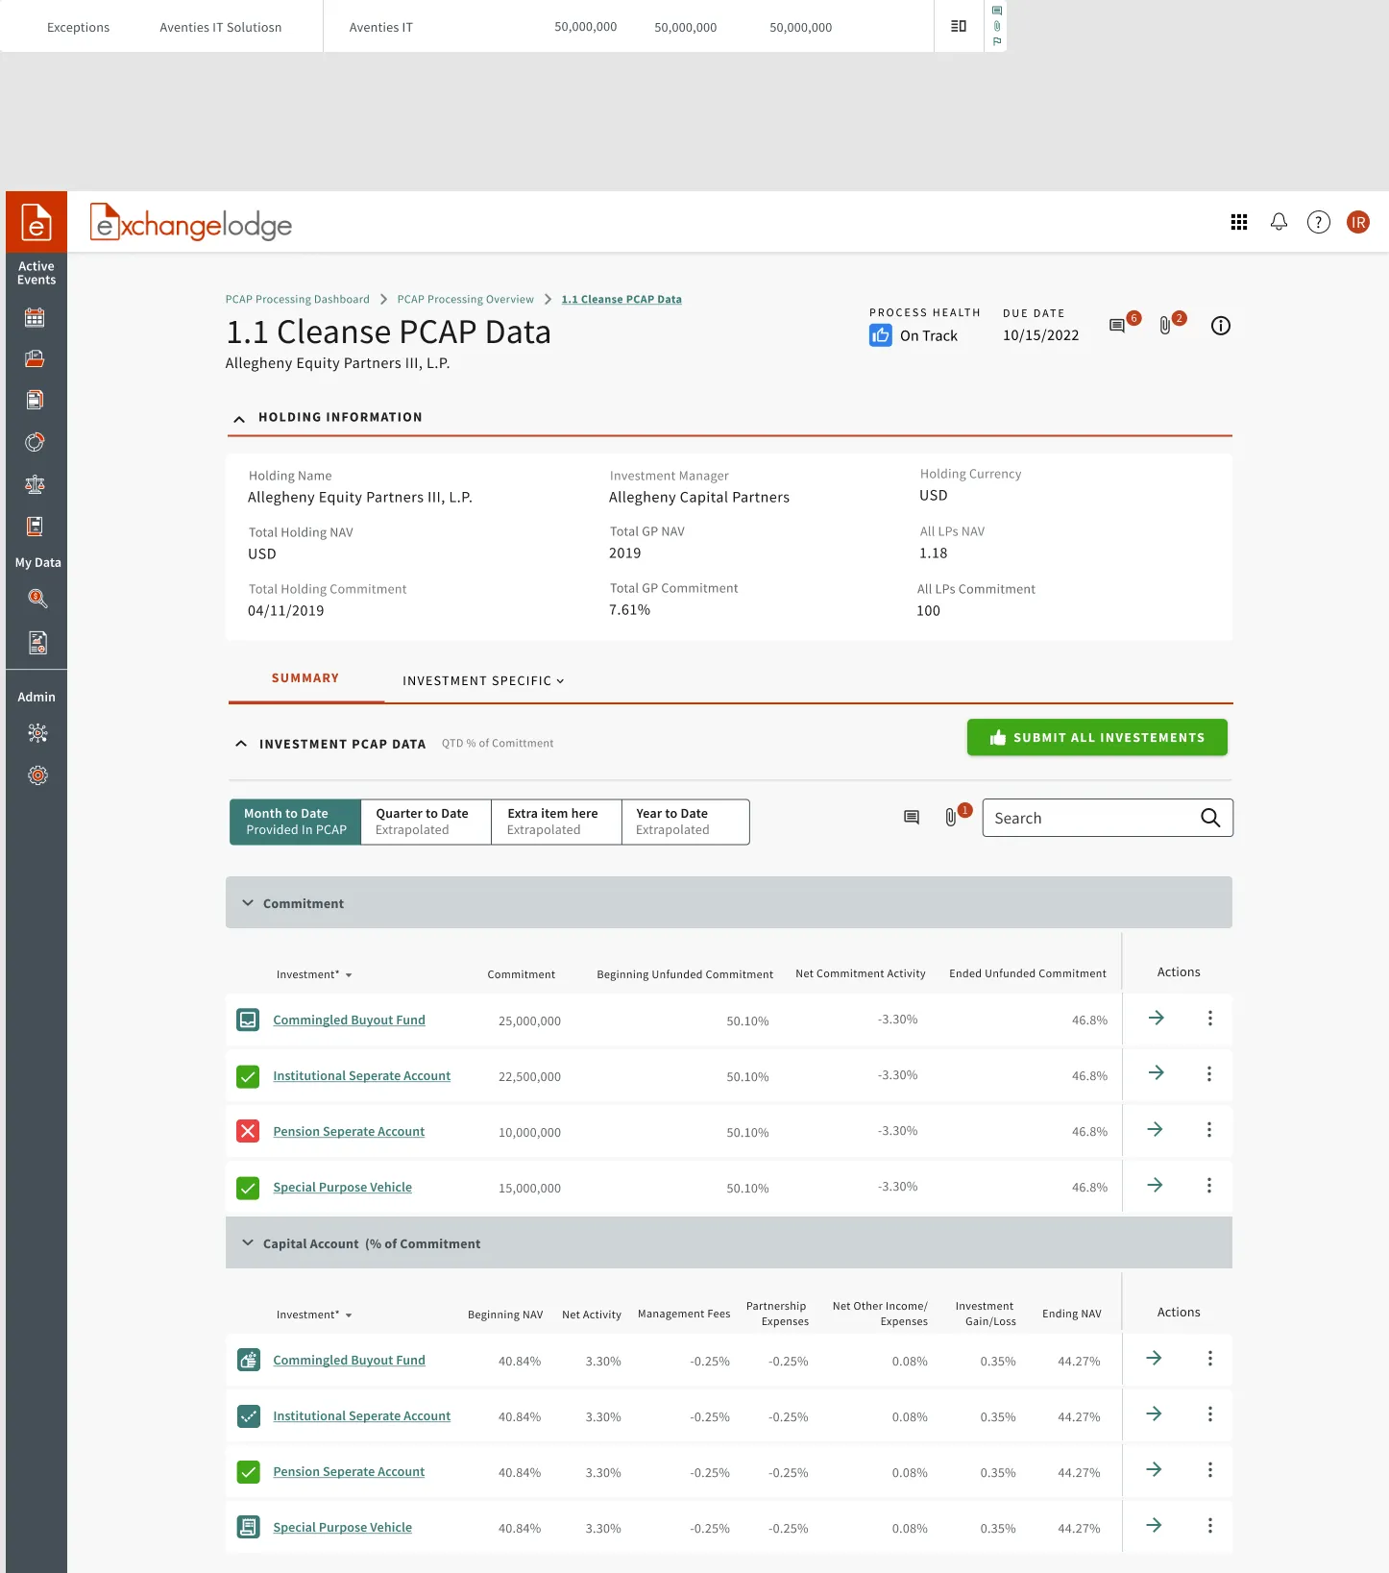Open Commingled Buyout Fund link in the Commitment table
The height and width of the screenshot is (1573, 1389).
click(x=349, y=1020)
